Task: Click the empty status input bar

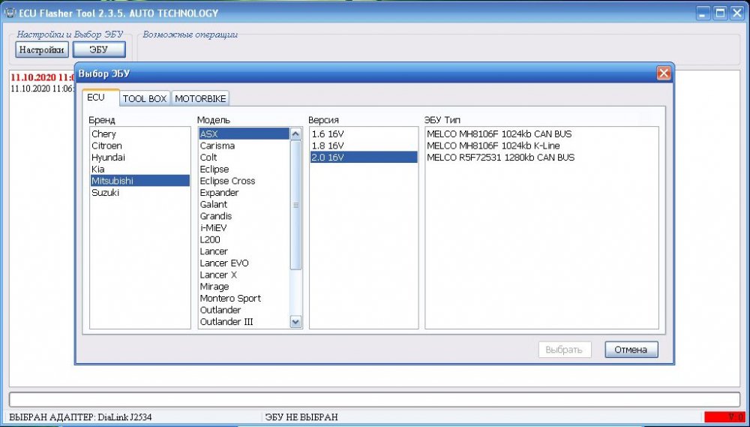Action: [374, 400]
